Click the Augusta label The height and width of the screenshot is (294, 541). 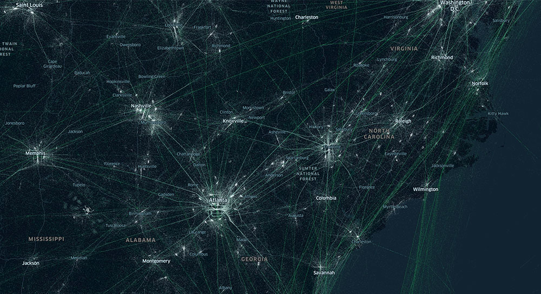[296, 216]
